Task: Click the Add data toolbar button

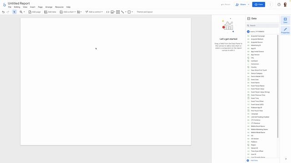Action: coord(50,12)
